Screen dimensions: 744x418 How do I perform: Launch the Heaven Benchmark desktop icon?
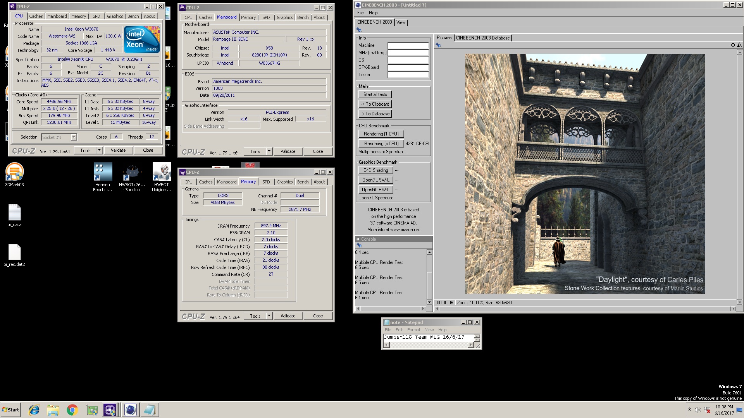point(103,177)
